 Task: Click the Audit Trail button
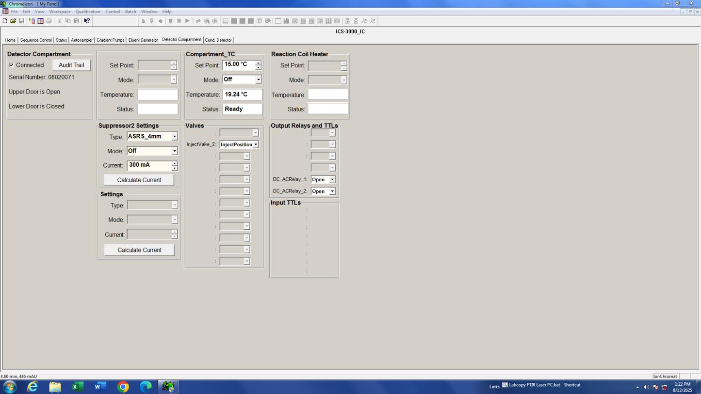[x=71, y=65]
